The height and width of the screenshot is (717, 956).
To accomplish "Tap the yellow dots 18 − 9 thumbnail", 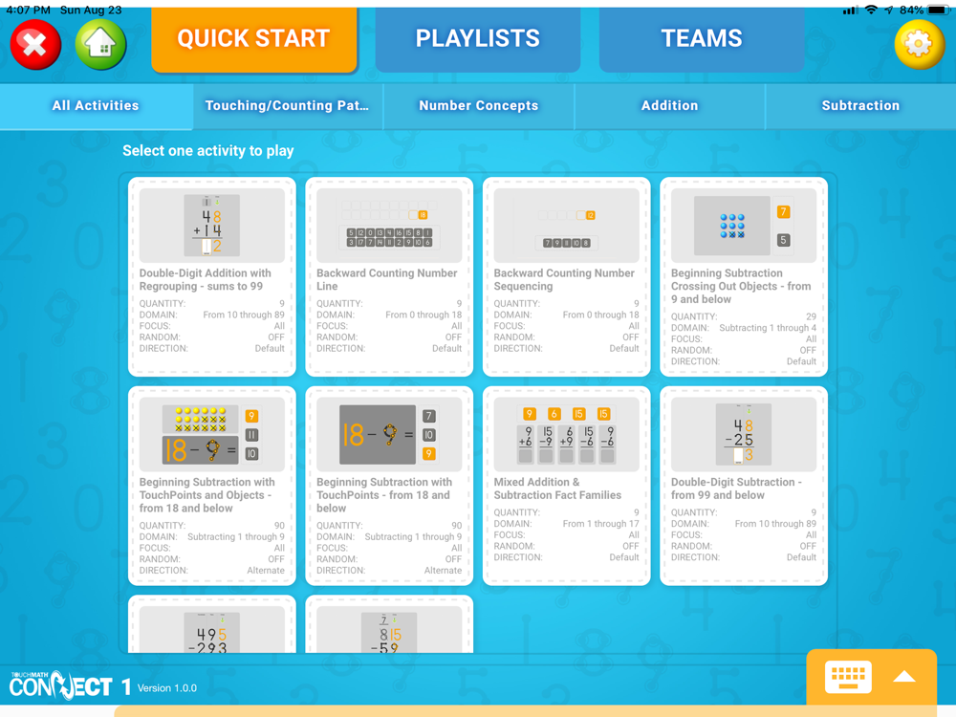I will 212,435.
